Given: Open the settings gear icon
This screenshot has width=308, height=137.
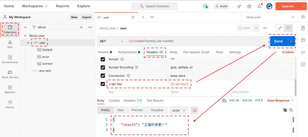Looking at the screenshot, I should click(x=249, y=6).
